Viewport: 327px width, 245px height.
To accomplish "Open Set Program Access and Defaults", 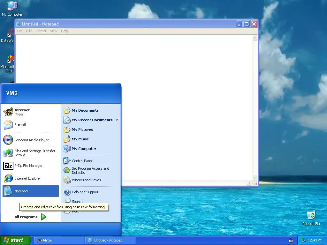I will 91,170.
